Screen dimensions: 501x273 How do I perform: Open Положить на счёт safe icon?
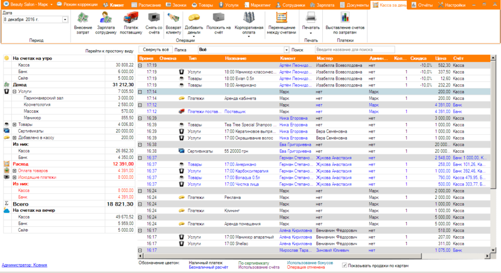tap(219, 17)
